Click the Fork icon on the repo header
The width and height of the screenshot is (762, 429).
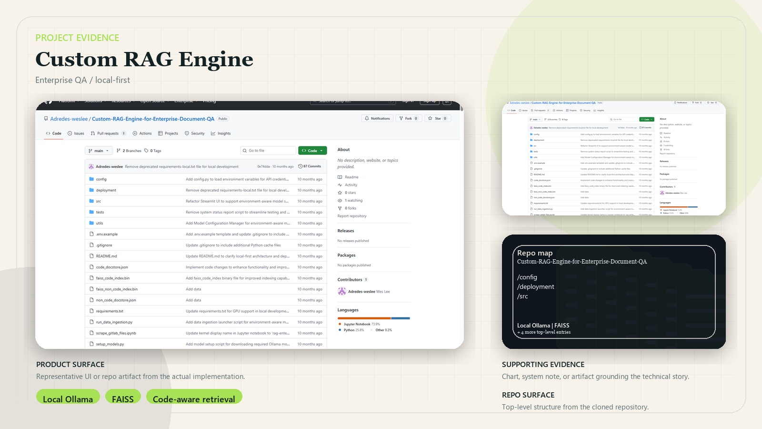(x=400, y=118)
